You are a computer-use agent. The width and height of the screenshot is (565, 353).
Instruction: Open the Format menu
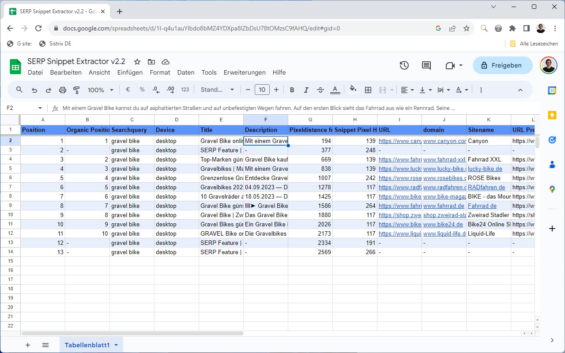click(160, 72)
